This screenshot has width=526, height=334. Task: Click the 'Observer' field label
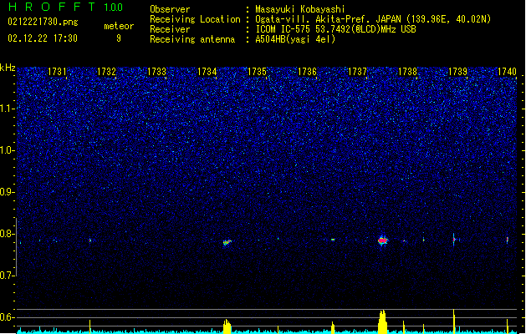coord(170,9)
